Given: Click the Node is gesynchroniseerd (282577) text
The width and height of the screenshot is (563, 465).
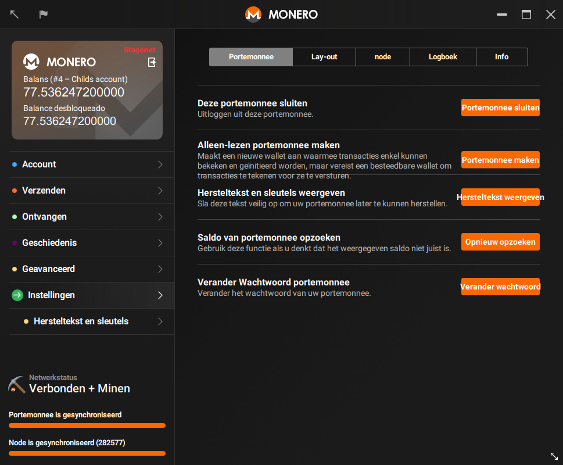Looking at the screenshot, I should pyautogui.click(x=67, y=443).
